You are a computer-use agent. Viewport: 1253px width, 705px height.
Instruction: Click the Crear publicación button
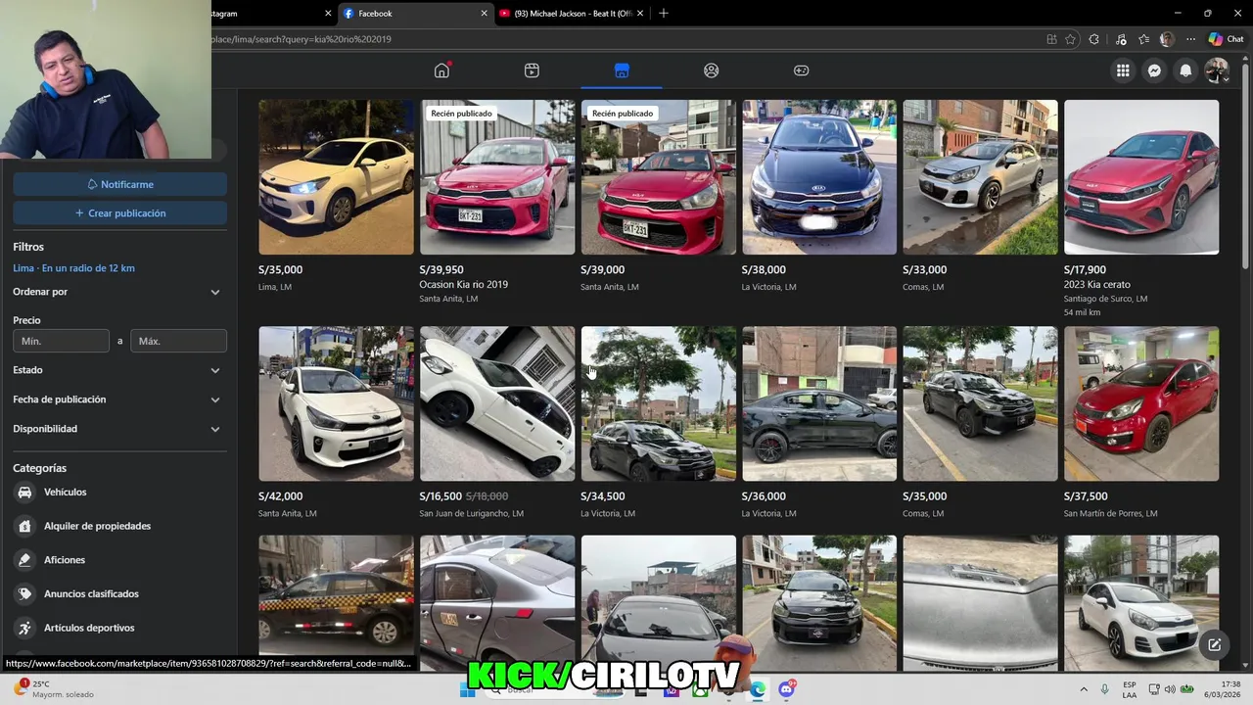(119, 212)
